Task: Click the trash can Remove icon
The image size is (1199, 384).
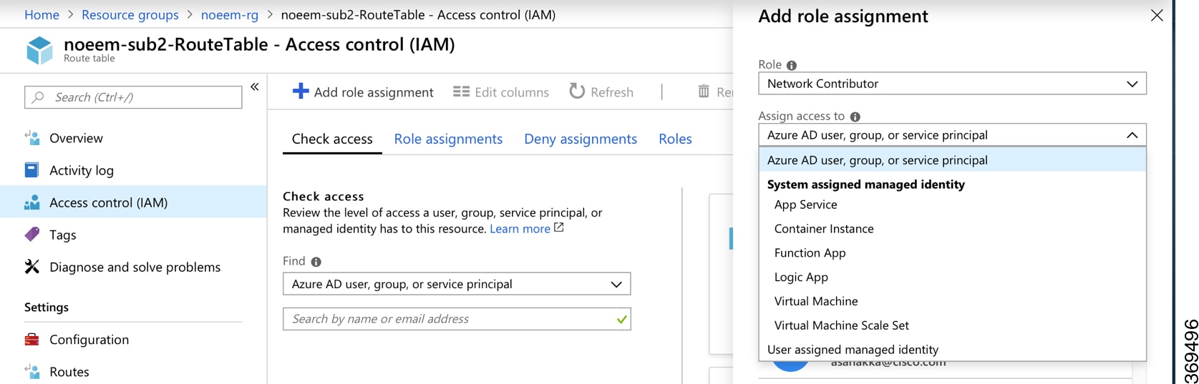Action: click(x=704, y=92)
